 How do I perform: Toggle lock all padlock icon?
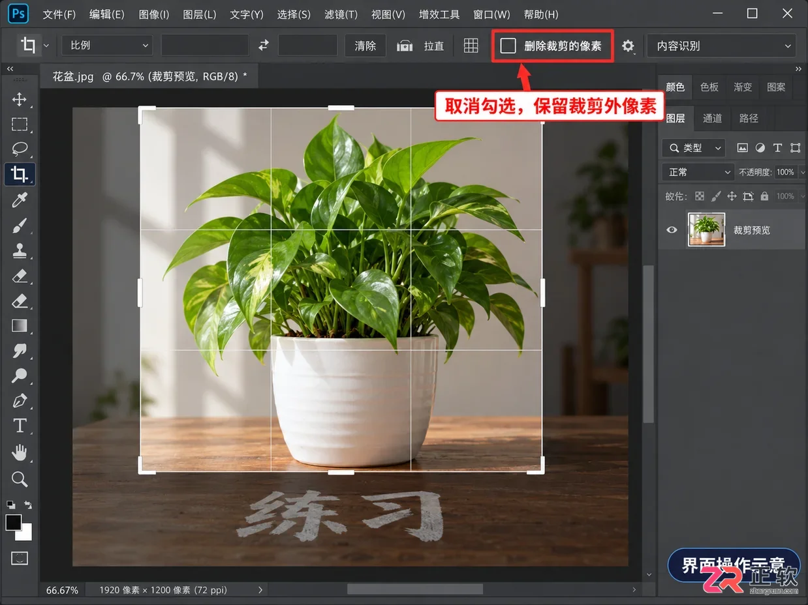pyautogui.click(x=764, y=196)
